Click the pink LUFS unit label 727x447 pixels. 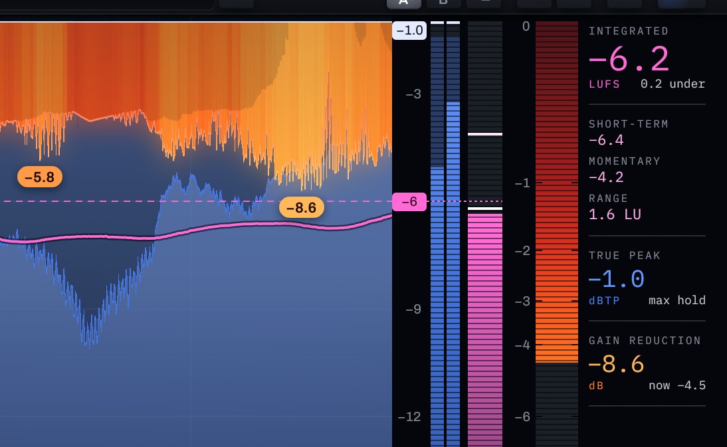point(604,84)
